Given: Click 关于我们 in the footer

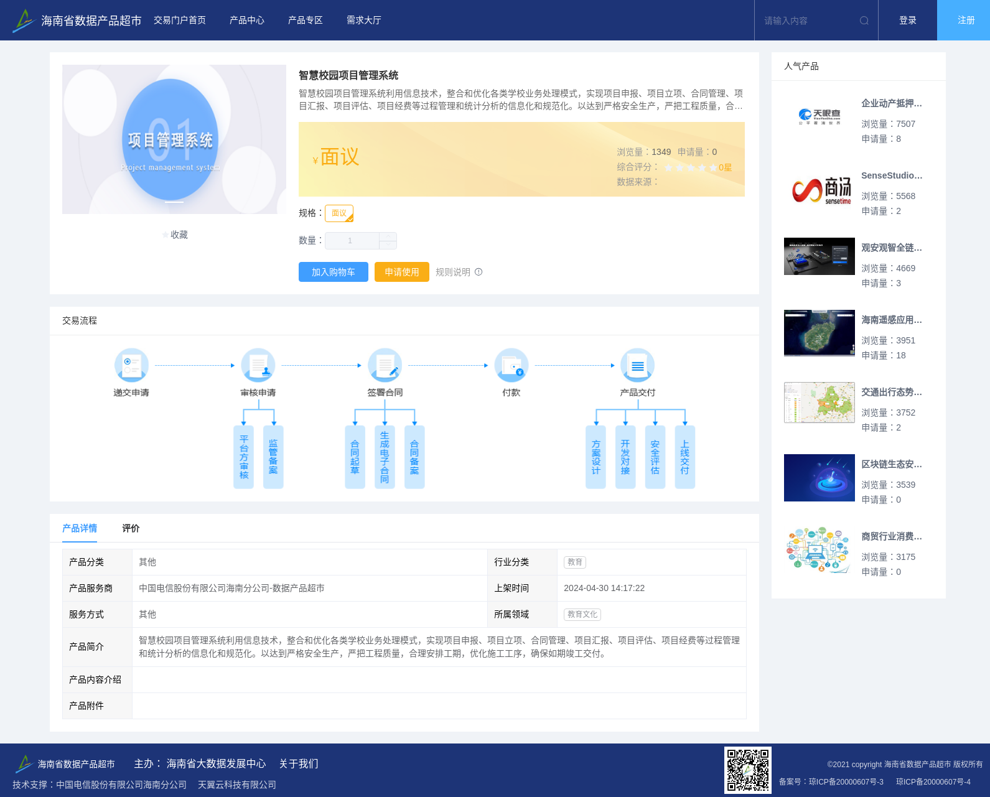Looking at the screenshot, I should pyautogui.click(x=299, y=763).
